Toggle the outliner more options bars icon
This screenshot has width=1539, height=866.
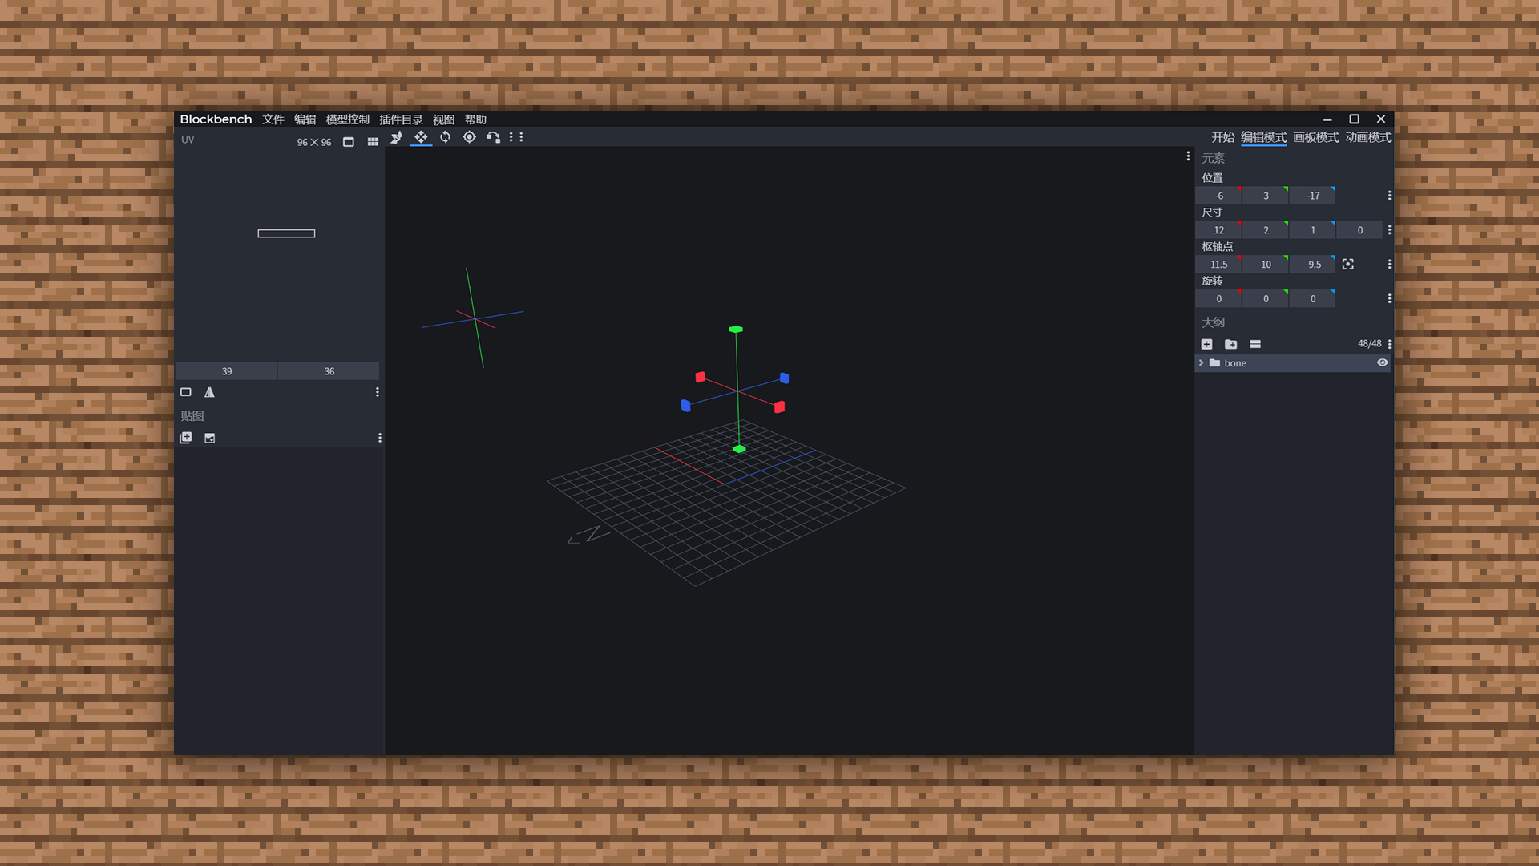(1255, 344)
